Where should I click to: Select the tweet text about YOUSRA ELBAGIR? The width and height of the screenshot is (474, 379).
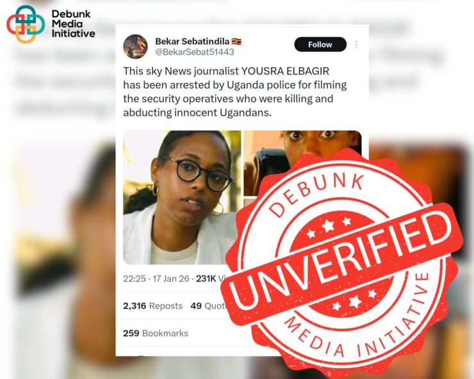(x=235, y=92)
